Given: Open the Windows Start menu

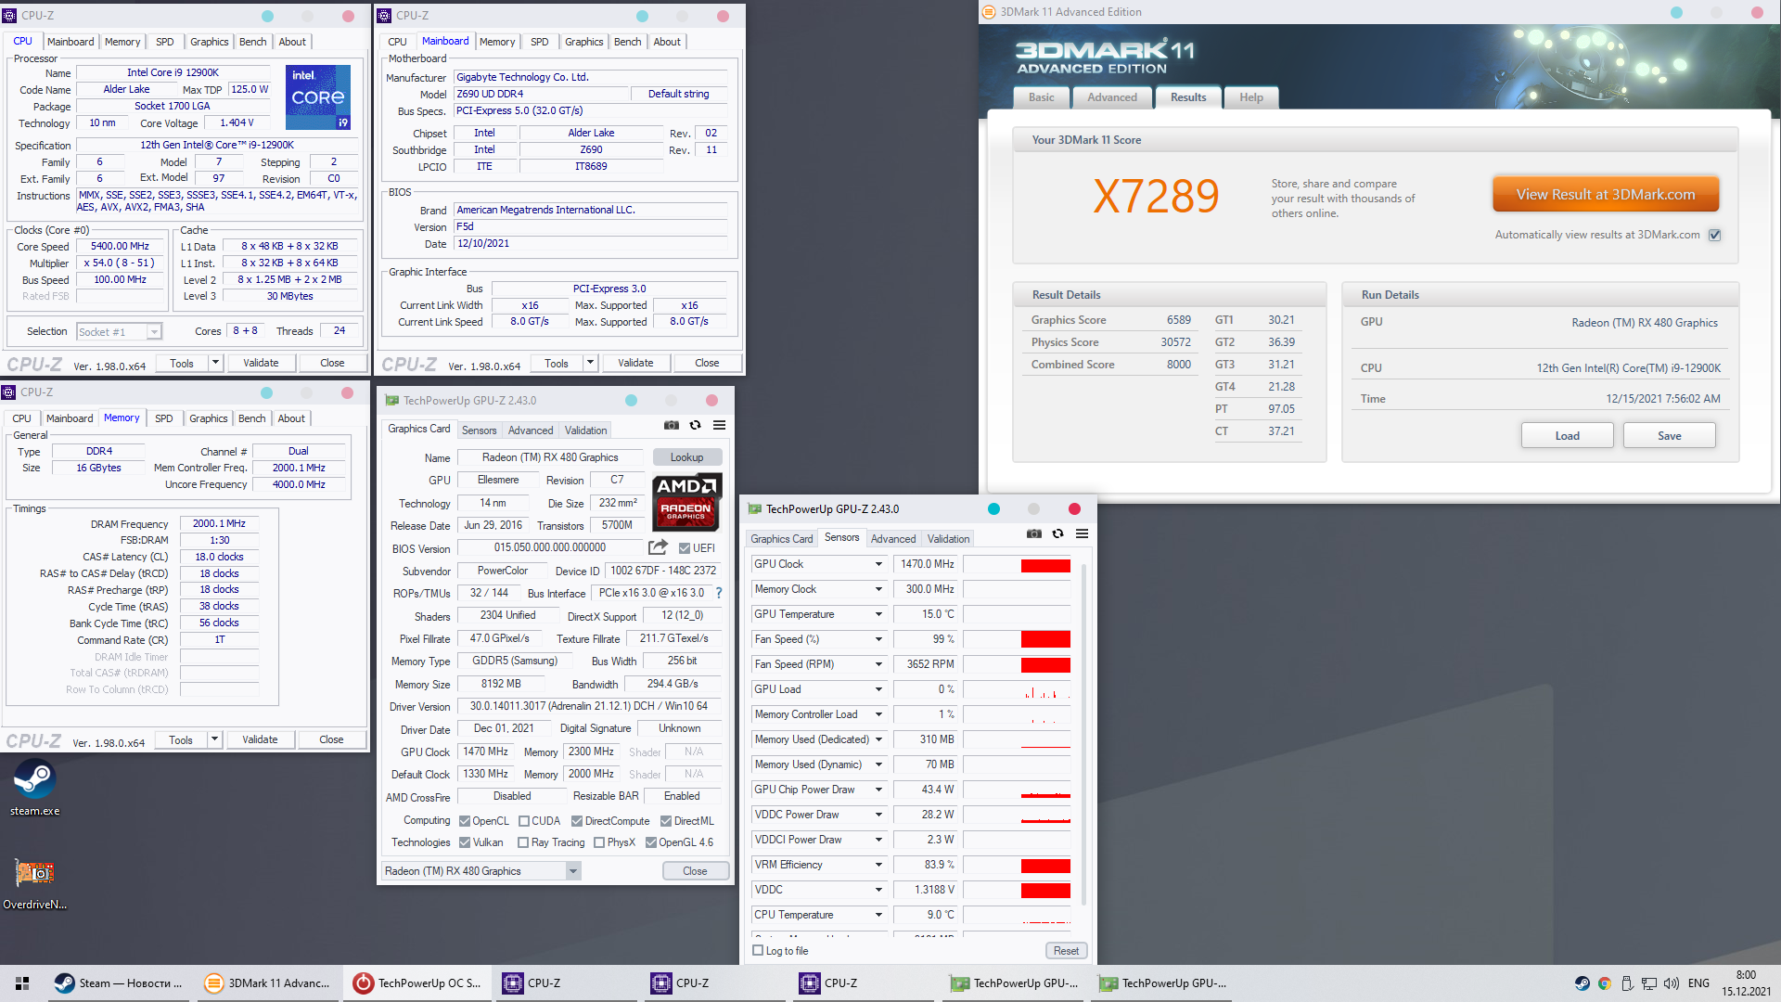Looking at the screenshot, I should pyautogui.click(x=22, y=983).
